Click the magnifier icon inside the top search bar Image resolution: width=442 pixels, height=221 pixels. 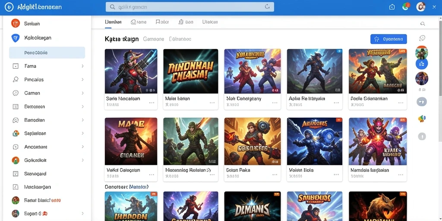tap(112, 7)
